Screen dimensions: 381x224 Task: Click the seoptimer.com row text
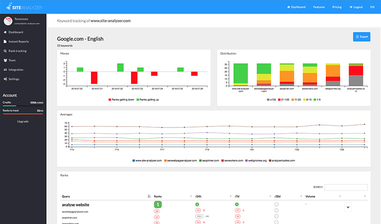(x=70, y=218)
